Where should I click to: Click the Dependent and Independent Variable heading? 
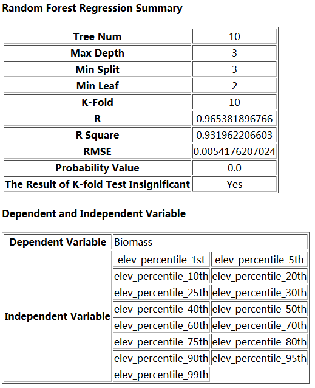94,213
